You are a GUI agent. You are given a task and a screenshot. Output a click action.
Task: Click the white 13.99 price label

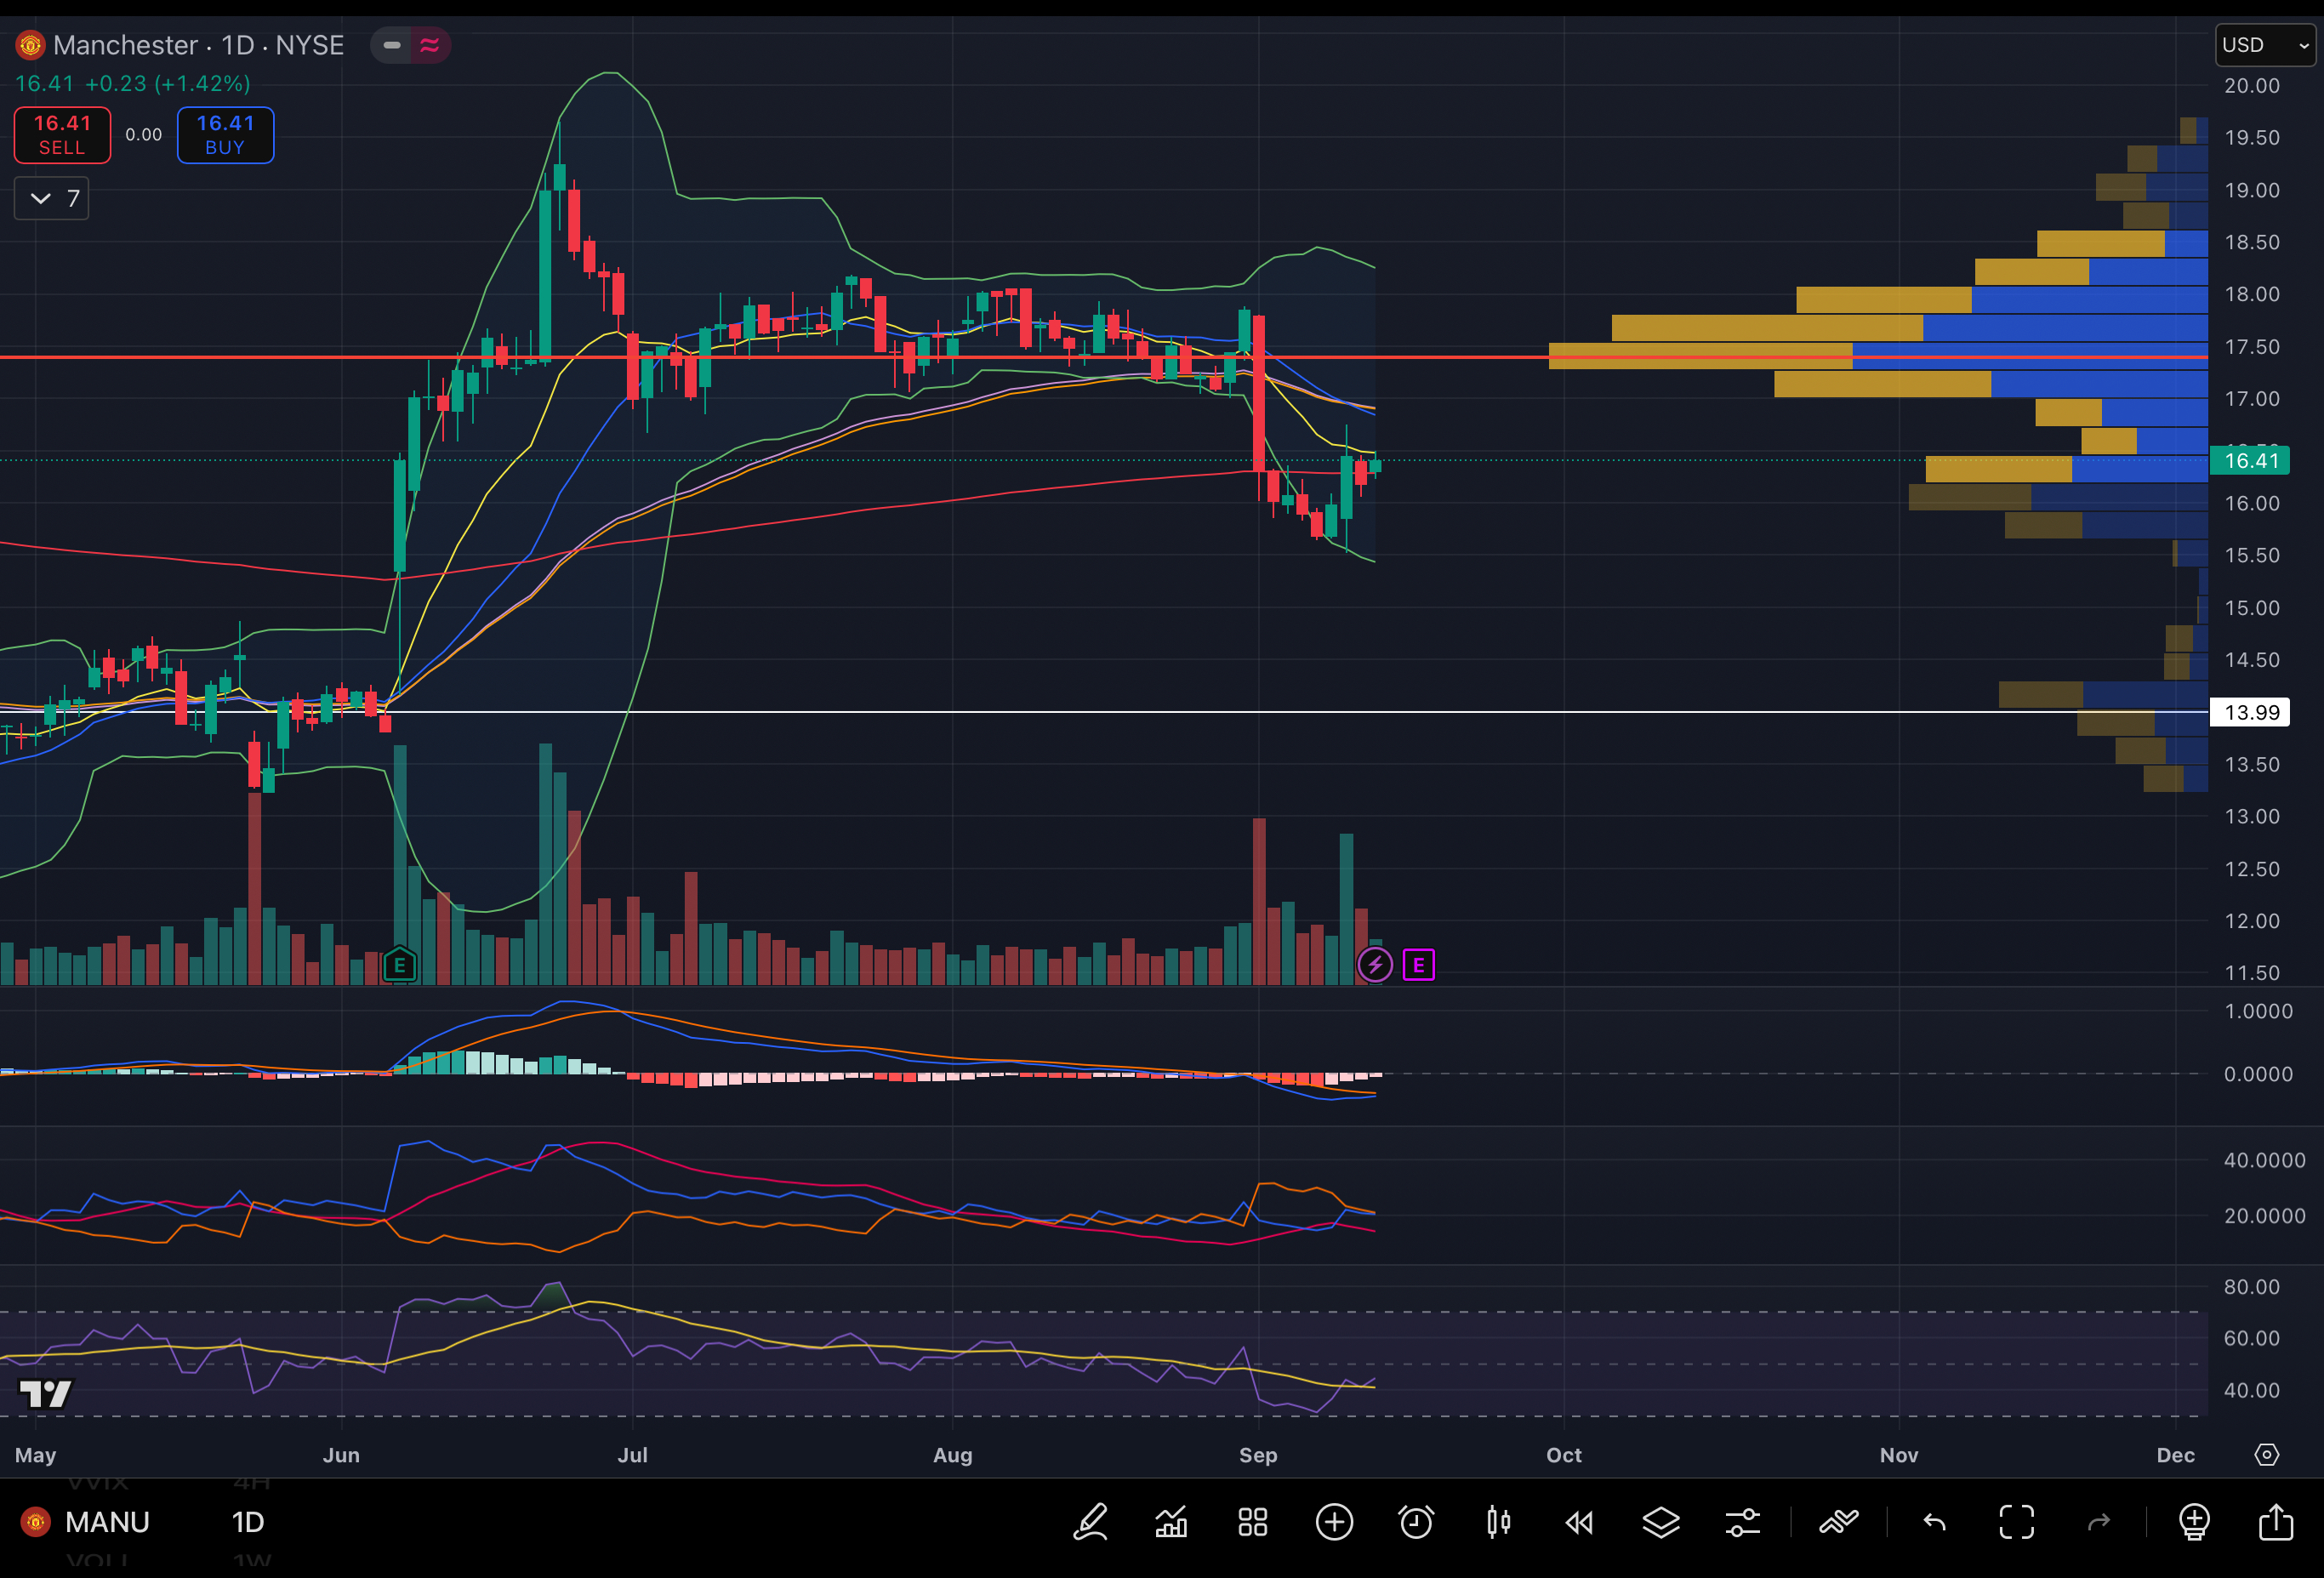pos(2250,712)
